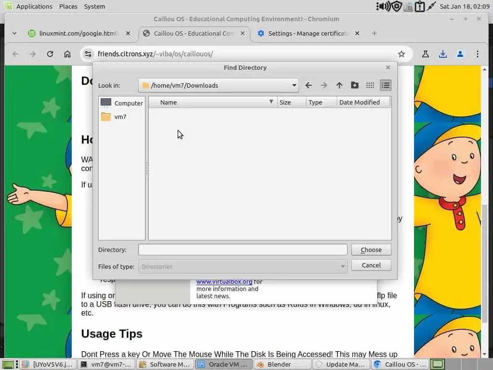Reload the current page
This screenshot has height=370, width=493.
(x=50, y=54)
